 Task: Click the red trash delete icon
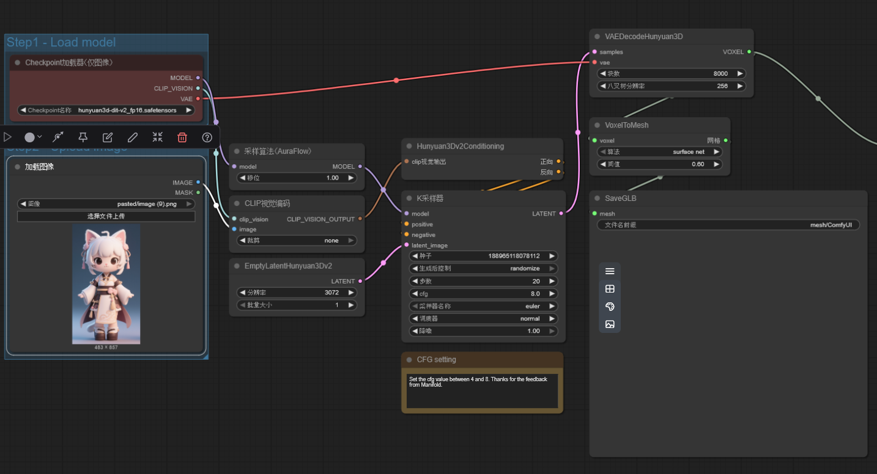click(x=182, y=137)
